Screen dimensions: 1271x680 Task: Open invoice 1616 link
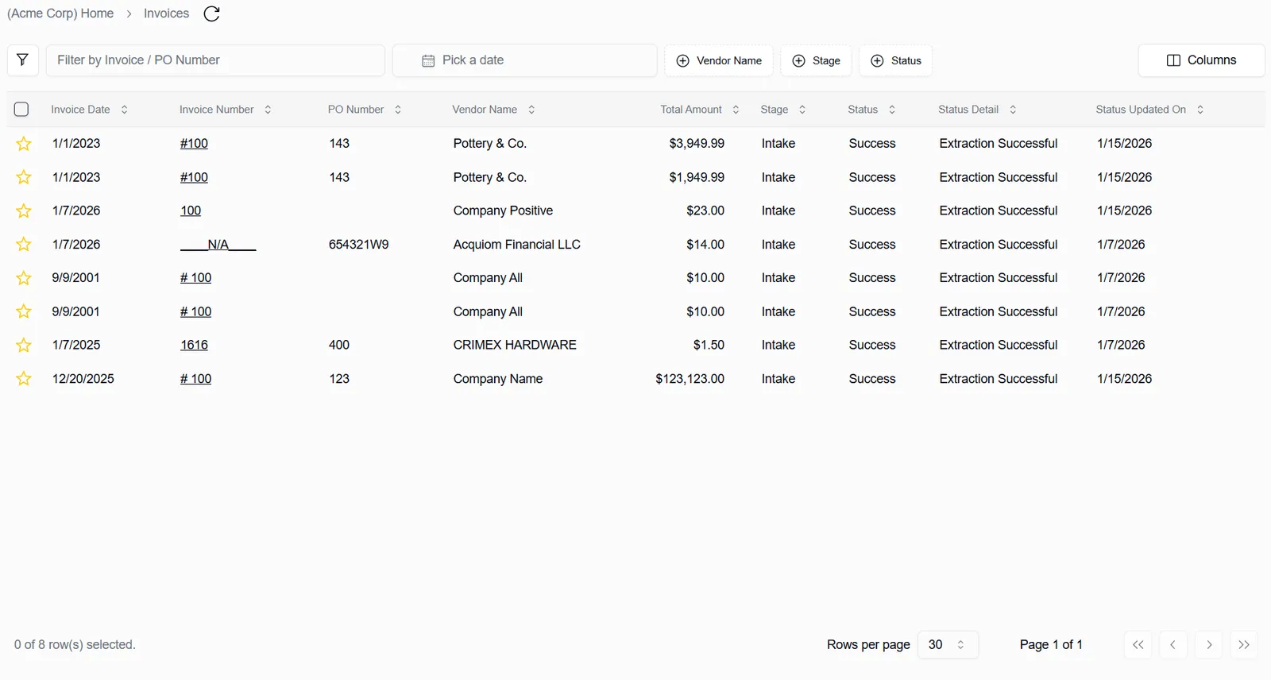[194, 345]
